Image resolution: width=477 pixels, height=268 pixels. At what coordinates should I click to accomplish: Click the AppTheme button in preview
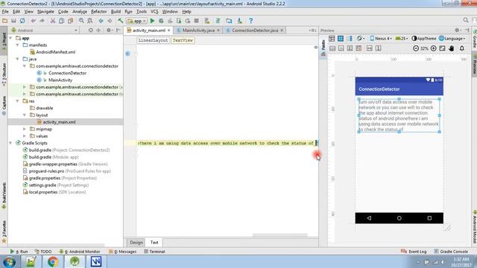point(424,39)
